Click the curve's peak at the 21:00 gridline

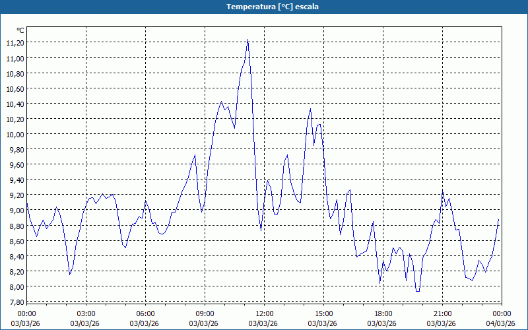(x=442, y=192)
